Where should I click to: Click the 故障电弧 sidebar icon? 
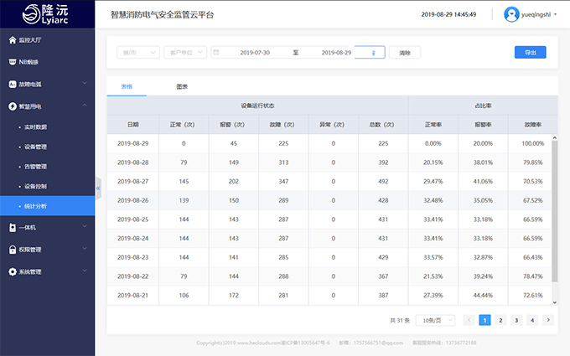(x=11, y=84)
